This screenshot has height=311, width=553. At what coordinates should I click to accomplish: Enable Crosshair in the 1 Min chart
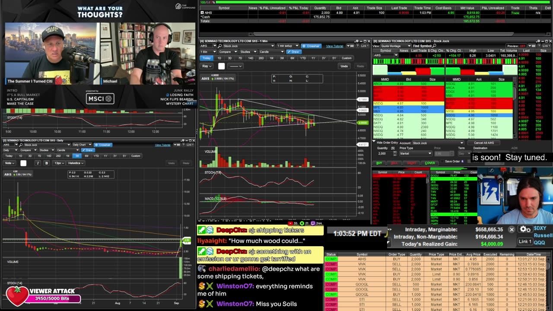pos(311,46)
